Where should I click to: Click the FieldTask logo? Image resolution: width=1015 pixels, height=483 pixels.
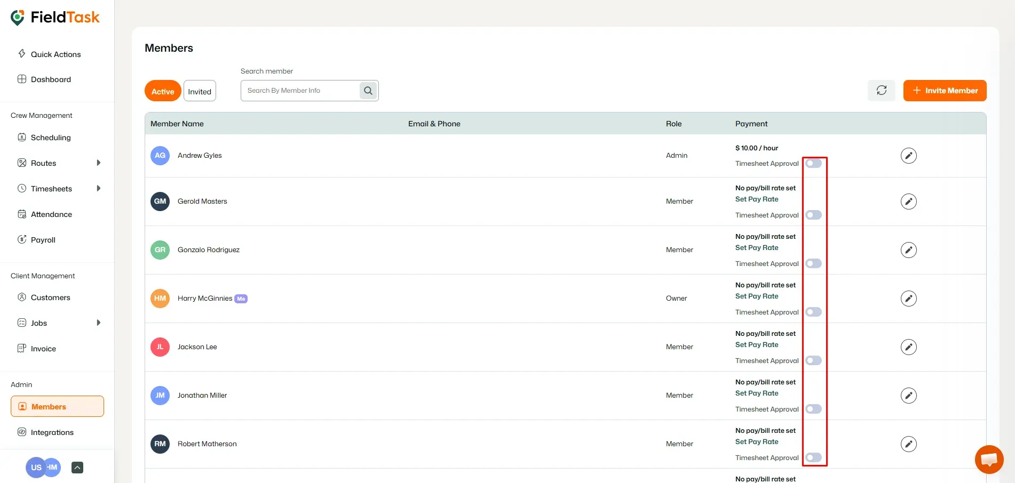55,18
